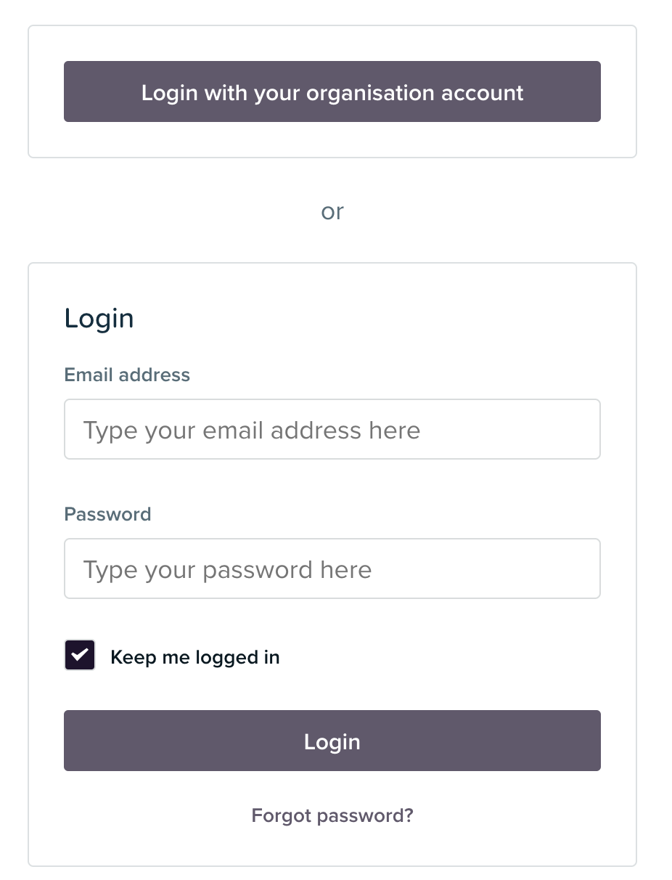Open the Forgot password? link
The width and height of the screenshot is (672, 880).
(332, 815)
